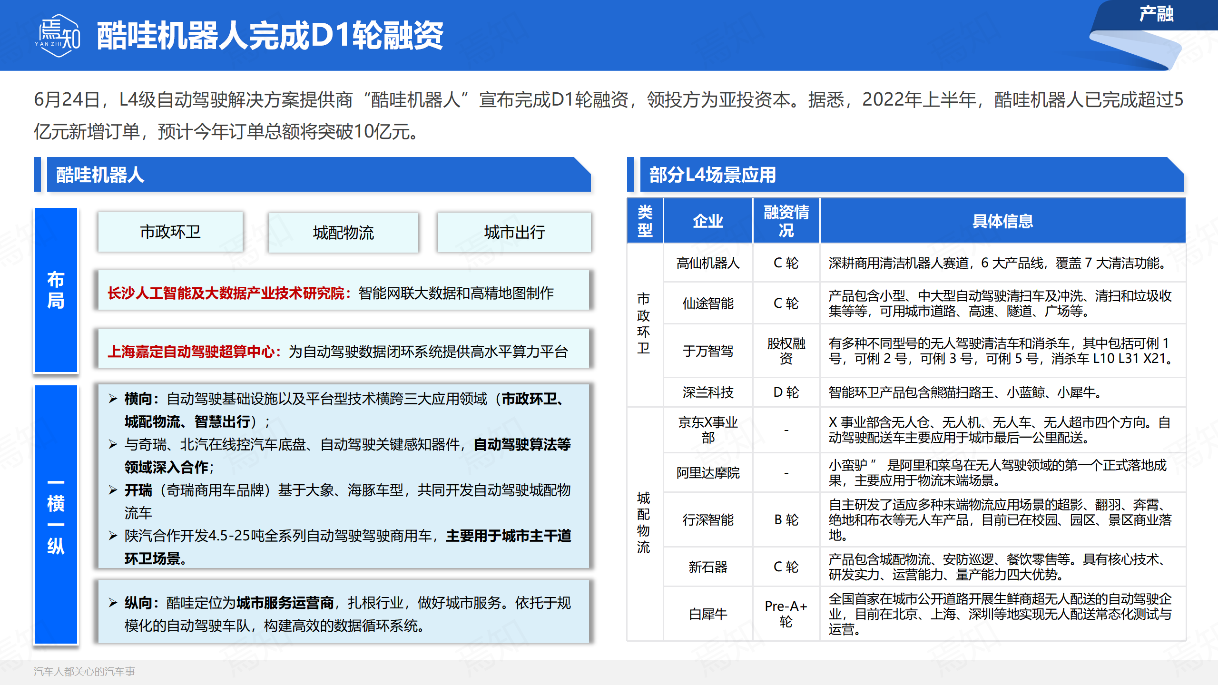The width and height of the screenshot is (1218, 685).
Task: Click the slide title 酷哇机器人完成D1轮融资
Action: tap(270, 36)
